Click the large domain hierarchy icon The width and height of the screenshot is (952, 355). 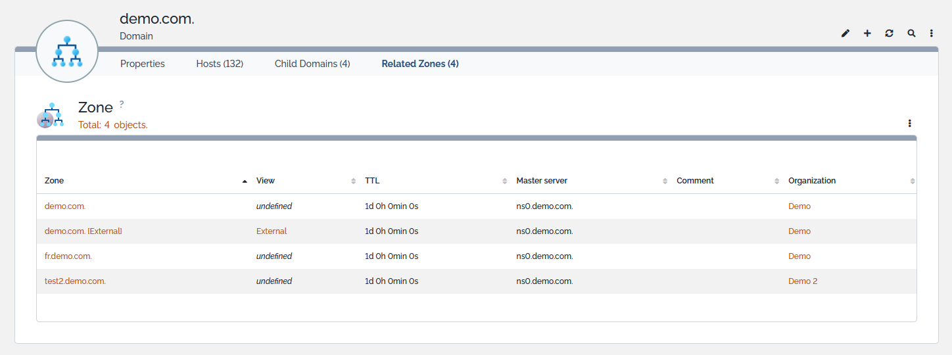click(67, 51)
